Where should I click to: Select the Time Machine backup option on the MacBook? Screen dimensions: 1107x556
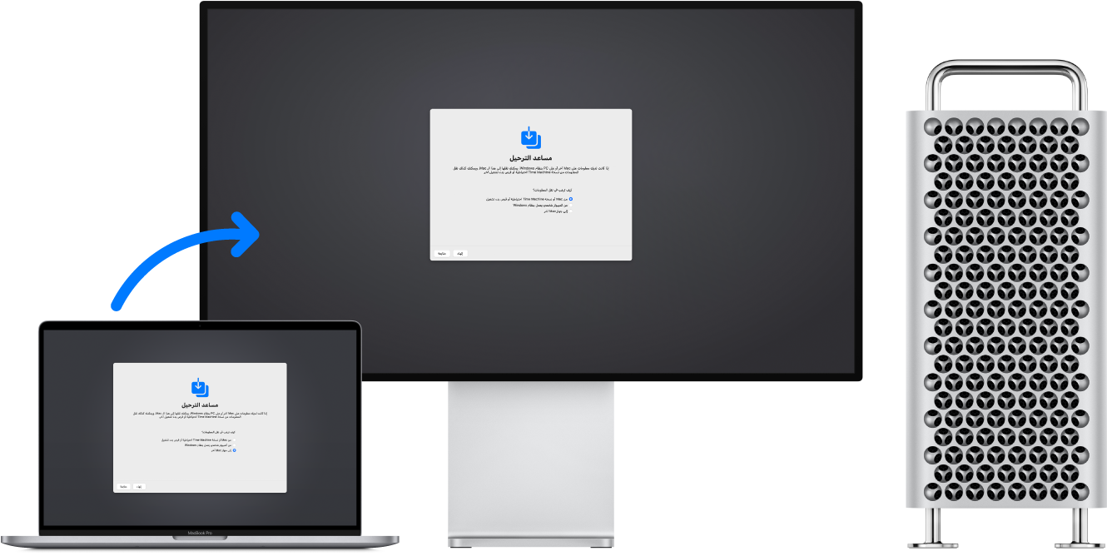(236, 439)
